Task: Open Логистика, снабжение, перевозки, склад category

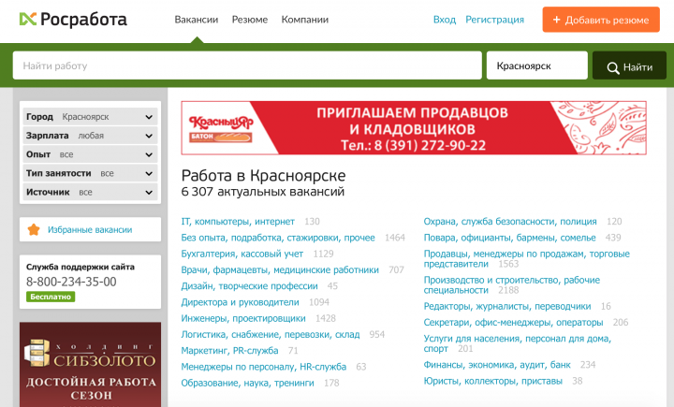Action: pyautogui.click(x=271, y=334)
